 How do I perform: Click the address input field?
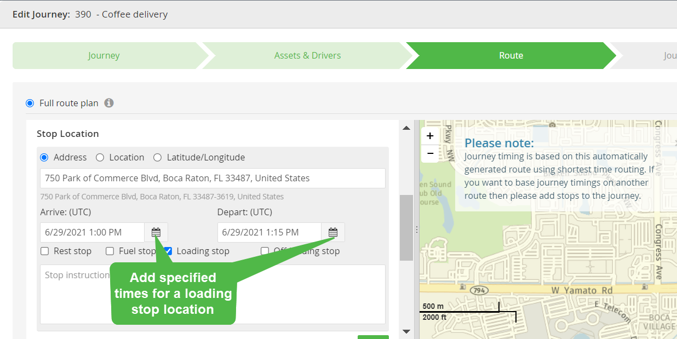[213, 178]
